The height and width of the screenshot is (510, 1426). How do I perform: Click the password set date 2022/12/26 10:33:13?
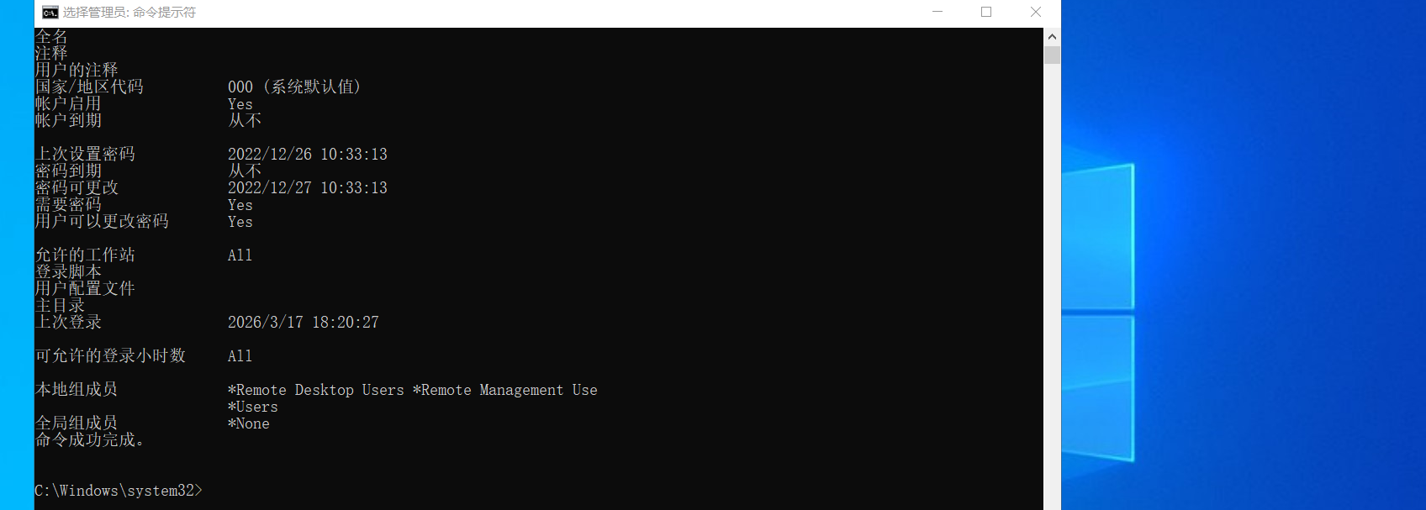[308, 155]
